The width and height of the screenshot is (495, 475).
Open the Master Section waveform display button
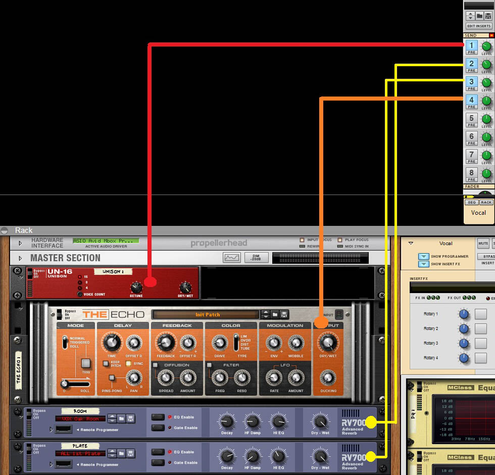coord(232,258)
